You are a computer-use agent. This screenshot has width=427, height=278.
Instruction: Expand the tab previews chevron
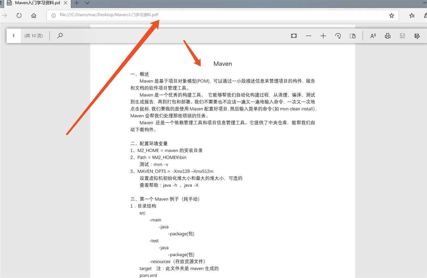coord(87,3)
